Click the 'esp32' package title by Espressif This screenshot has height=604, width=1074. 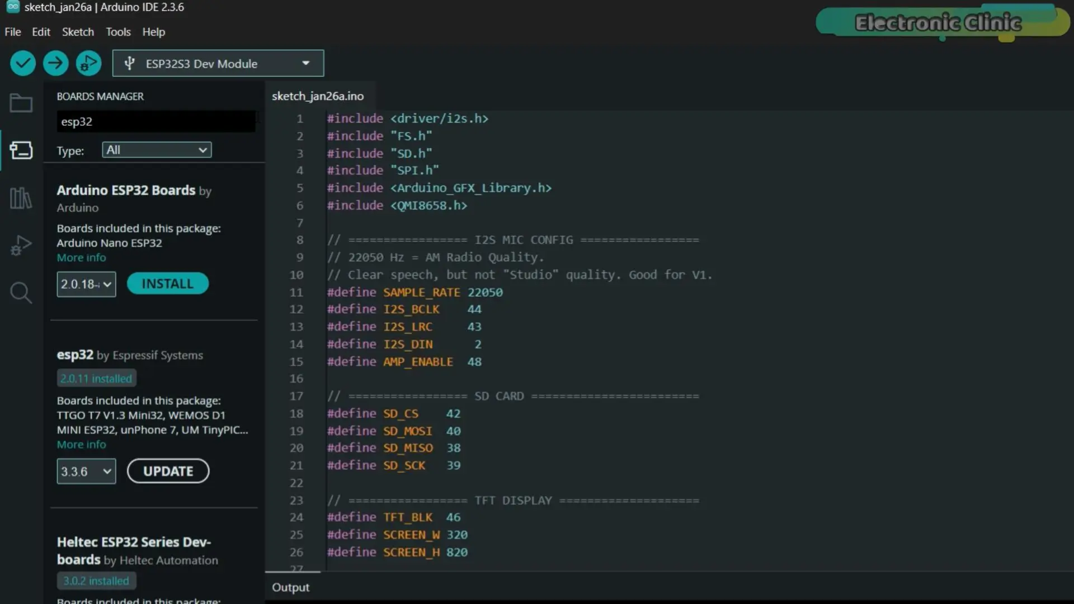click(75, 355)
